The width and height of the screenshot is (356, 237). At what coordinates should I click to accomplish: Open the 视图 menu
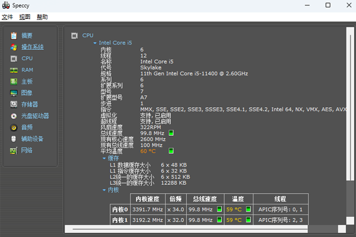[x=24, y=17]
